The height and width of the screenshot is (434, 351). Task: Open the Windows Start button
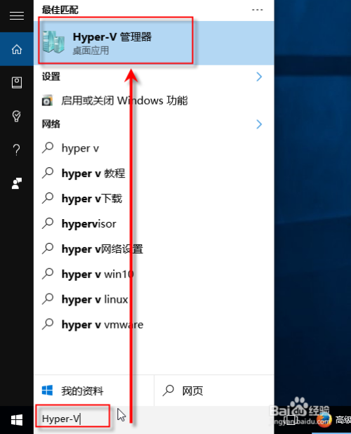pos(17,420)
